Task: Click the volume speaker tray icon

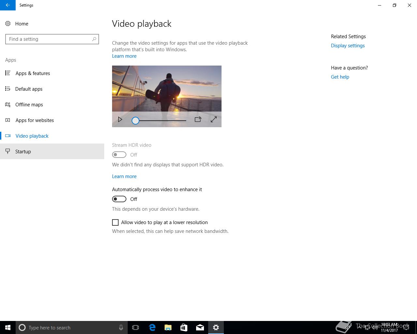Action: coord(375,327)
